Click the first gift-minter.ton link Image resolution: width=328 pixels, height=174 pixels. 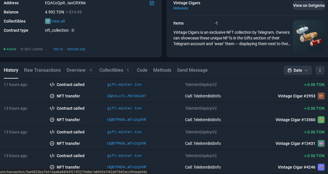pos(124,85)
